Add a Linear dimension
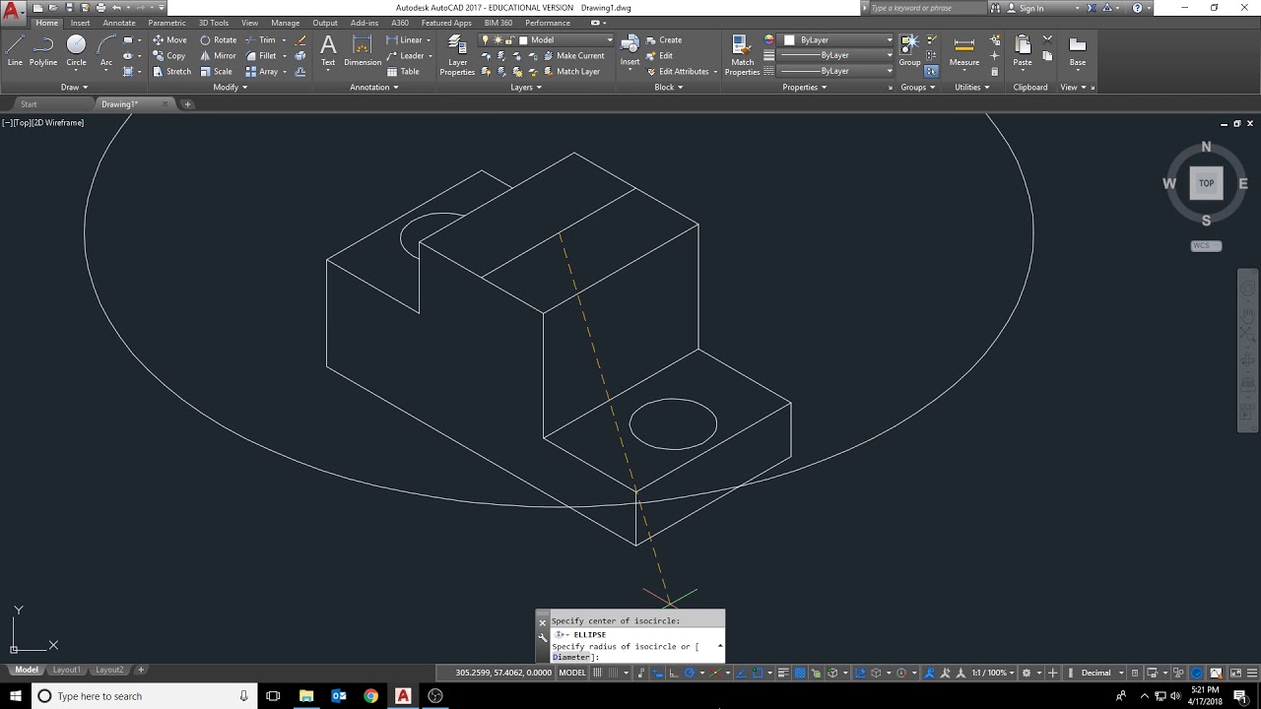Image resolution: width=1261 pixels, height=709 pixels. click(405, 40)
